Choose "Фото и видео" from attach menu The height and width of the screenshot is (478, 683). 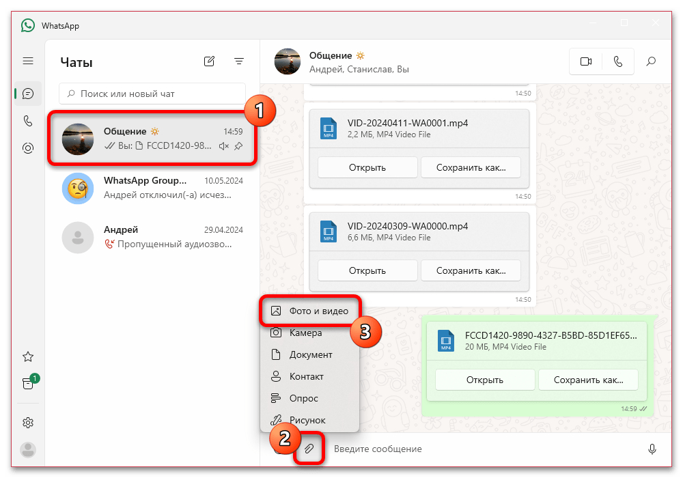click(310, 311)
